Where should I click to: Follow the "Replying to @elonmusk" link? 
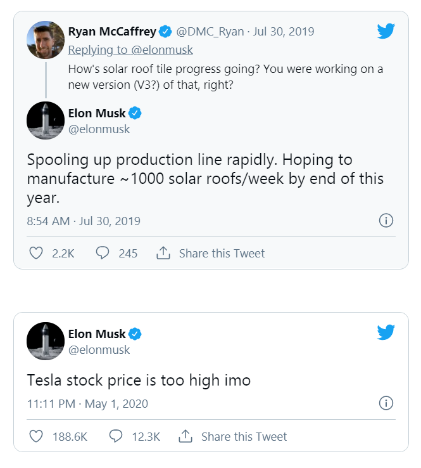click(130, 49)
